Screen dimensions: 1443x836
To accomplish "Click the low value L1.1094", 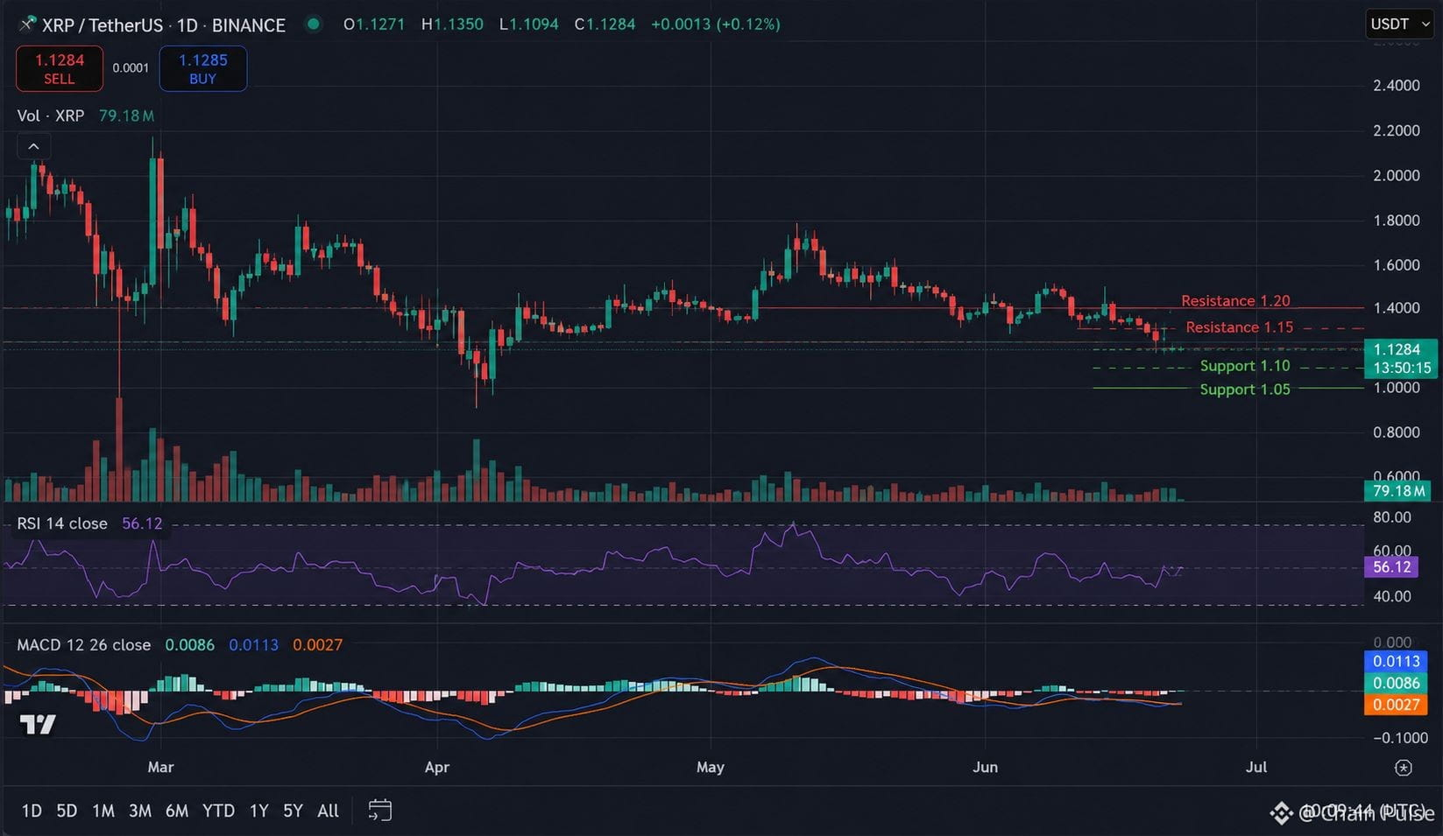I will [x=528, y=25].
